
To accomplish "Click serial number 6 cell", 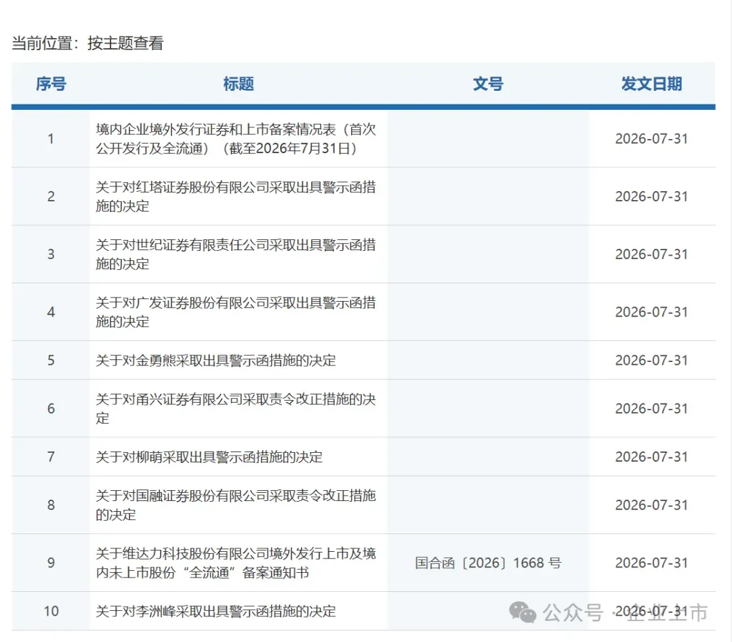I will pos(51,409).
